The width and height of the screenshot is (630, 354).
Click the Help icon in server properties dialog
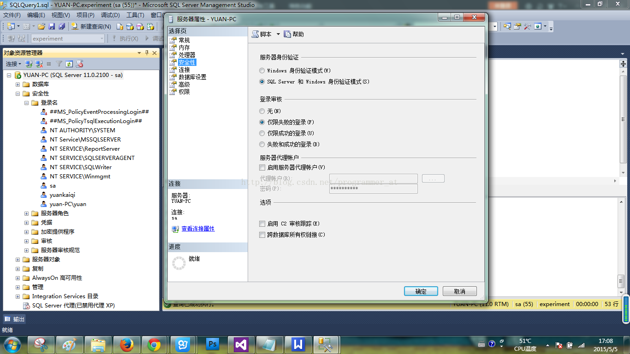287,34
